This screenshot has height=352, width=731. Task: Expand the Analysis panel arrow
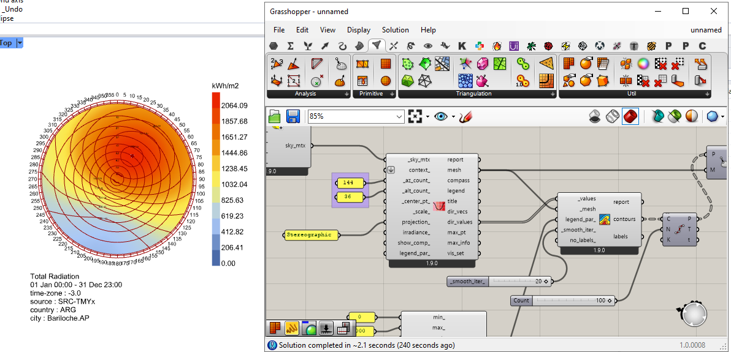coord(346,94)
